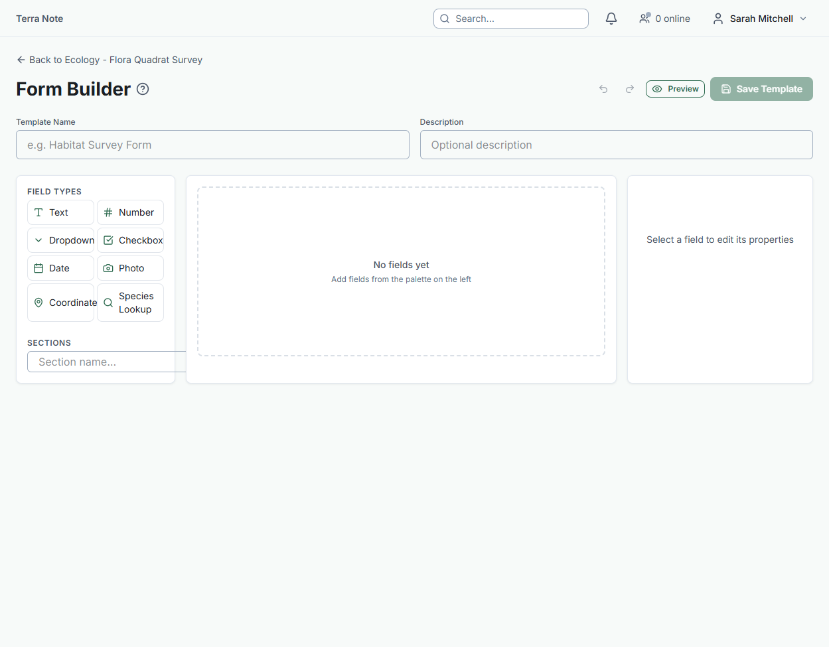Screen dimensions: 829x647
Task: Add a Date field from palette
Action: (61, 268)
